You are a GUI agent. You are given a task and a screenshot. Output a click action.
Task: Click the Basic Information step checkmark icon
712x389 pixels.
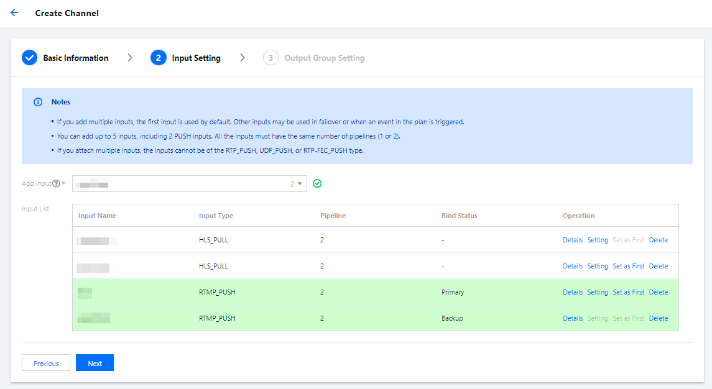pyautogui.click(x=29, y=58)
